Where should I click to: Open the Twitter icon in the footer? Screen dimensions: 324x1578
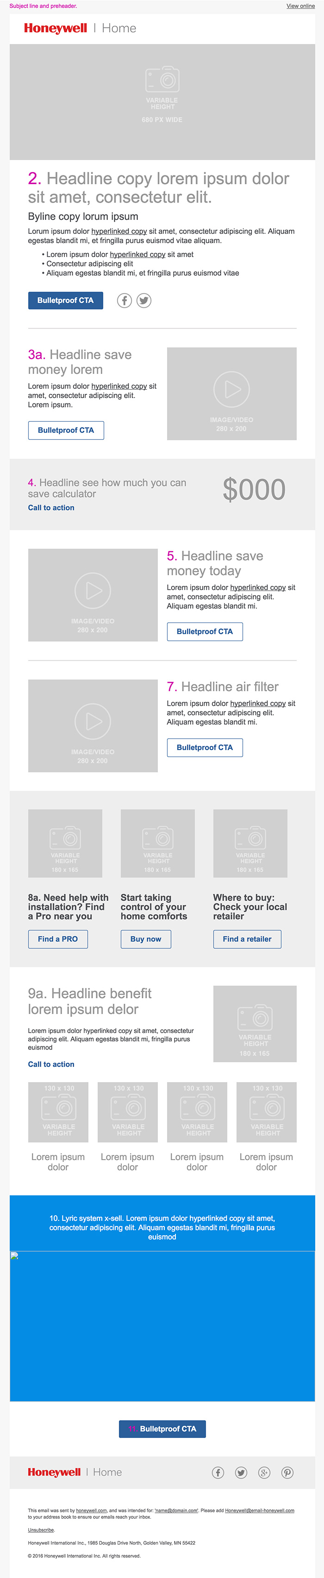tap(241, 1472)
